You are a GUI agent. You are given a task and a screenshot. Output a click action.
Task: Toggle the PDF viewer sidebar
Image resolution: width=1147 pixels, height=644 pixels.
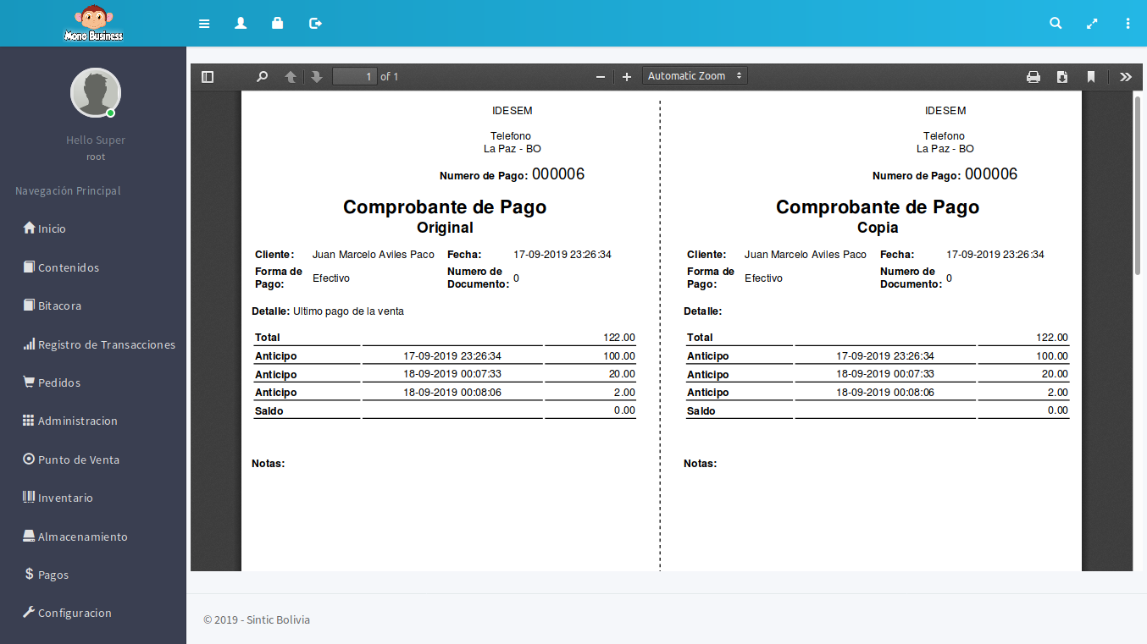[x=208, y=77]
